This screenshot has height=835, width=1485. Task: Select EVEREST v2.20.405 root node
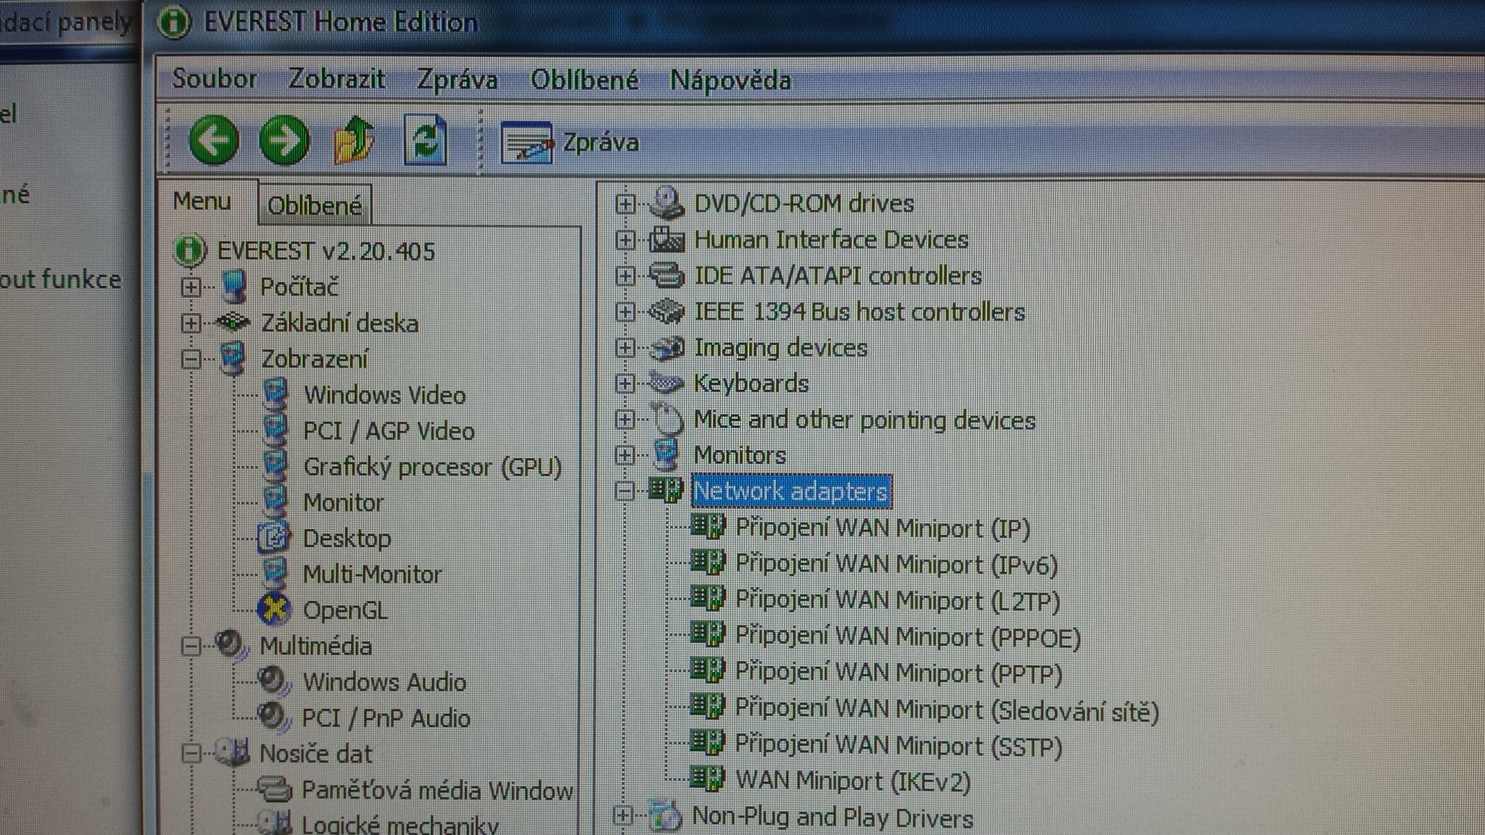326,252
